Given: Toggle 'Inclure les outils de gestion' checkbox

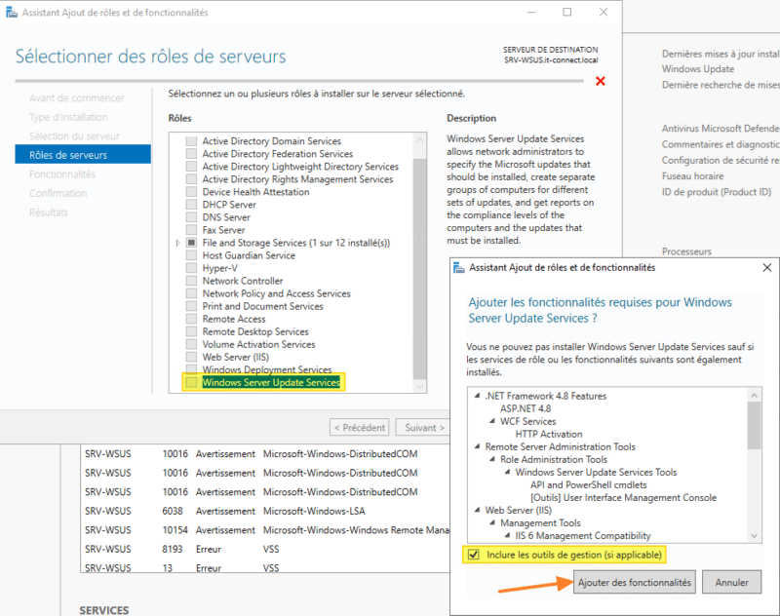Looking at the screenshot, I should [x=474, y=555].
